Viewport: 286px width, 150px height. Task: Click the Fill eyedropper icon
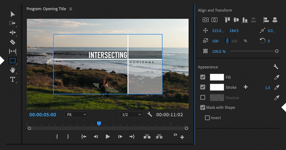click(276, 77)
